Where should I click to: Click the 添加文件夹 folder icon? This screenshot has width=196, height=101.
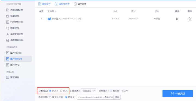coord(56,4)
